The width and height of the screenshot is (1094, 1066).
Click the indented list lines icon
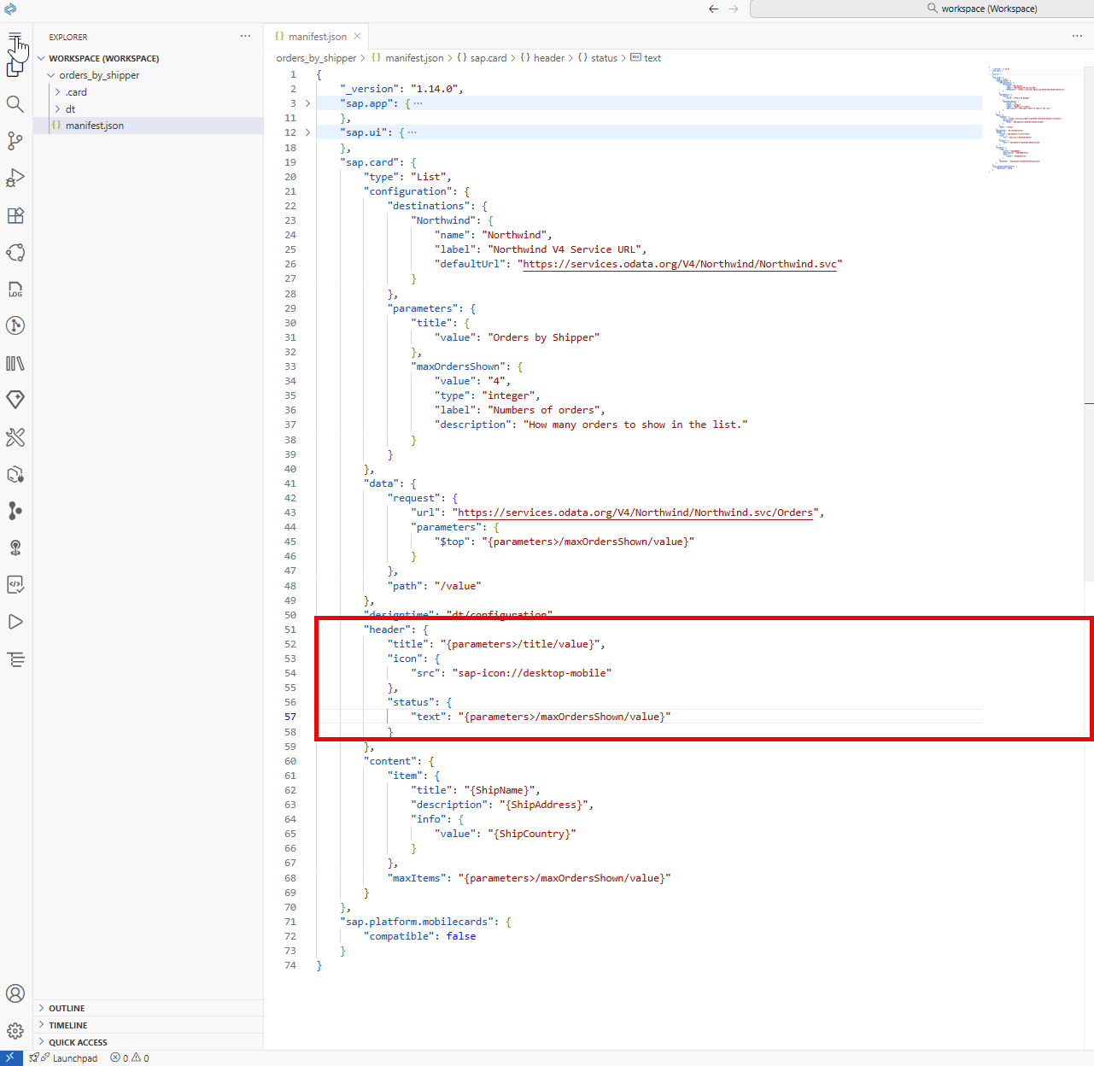coord(15,659)
